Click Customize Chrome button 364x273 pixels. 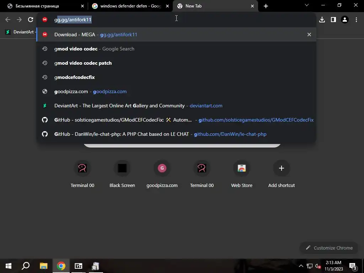329,248
